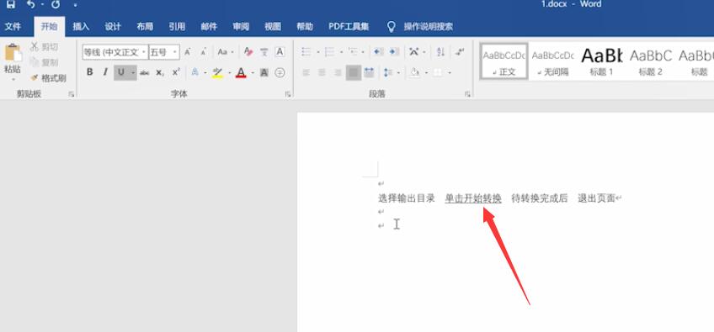Switch to the 视图 (View) tab
The image size is (714, 332).
(x=273, y=27)
